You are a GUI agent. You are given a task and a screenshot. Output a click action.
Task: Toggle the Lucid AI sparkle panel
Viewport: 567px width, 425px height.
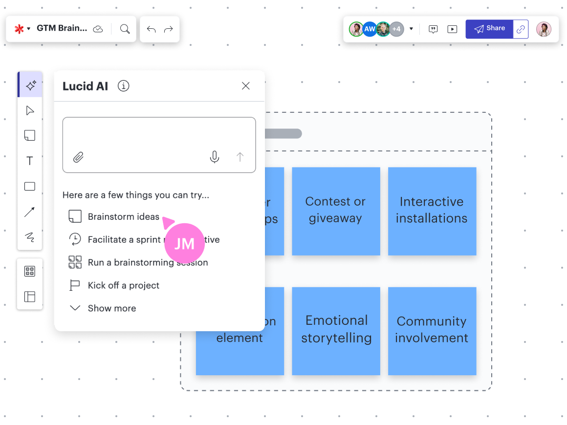click(x=31, y=85)
